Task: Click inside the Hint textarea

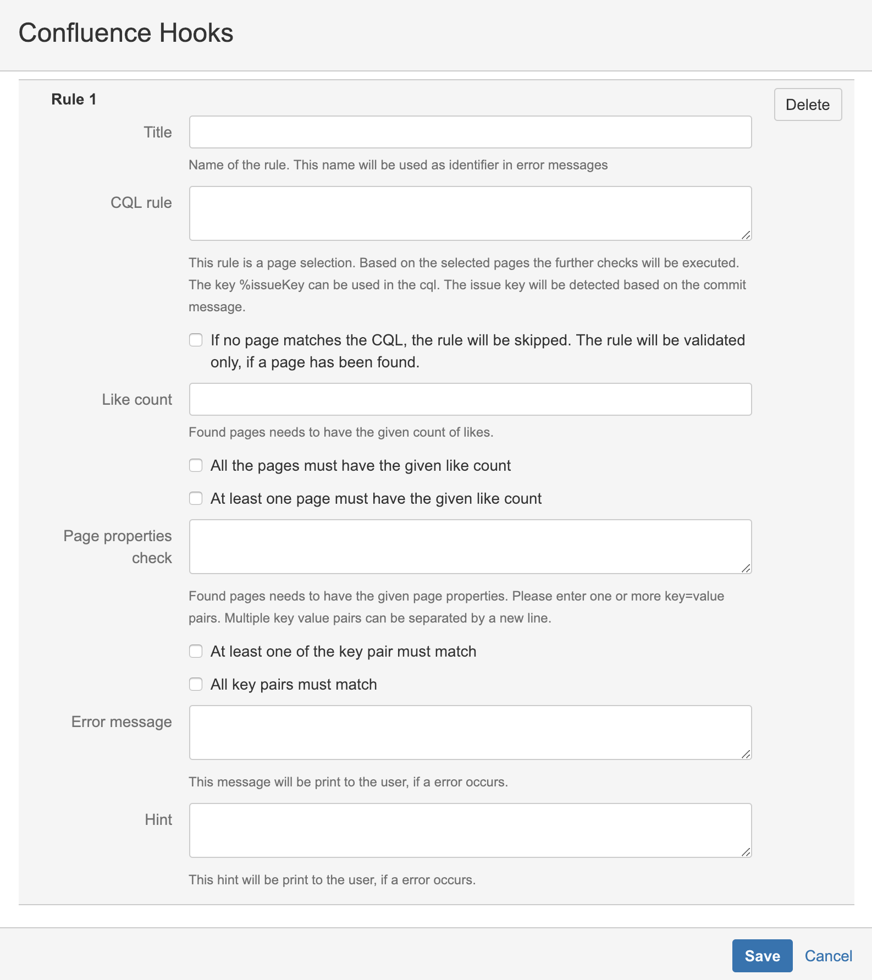Action: 470,830
